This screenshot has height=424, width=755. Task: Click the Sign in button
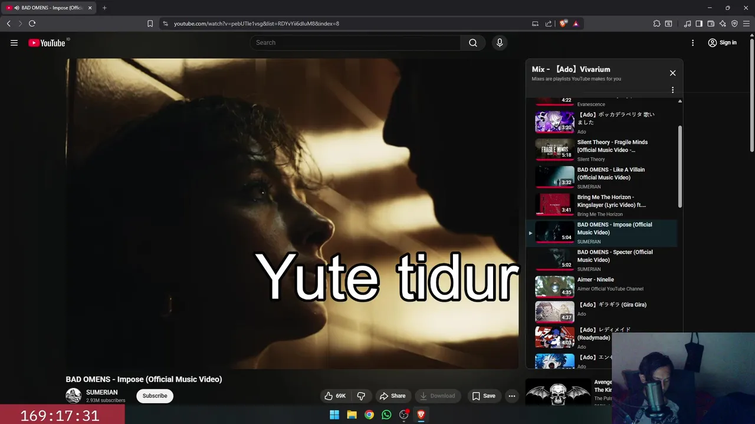coord(722,42)
